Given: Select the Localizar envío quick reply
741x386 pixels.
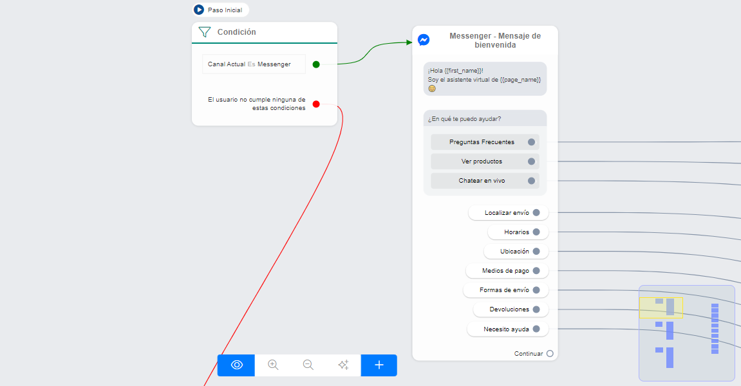Looking at the screenshot, I should (507, 213).
